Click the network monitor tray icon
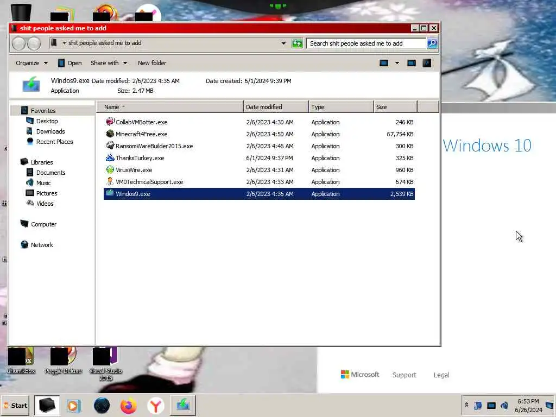 coord(491,405)
